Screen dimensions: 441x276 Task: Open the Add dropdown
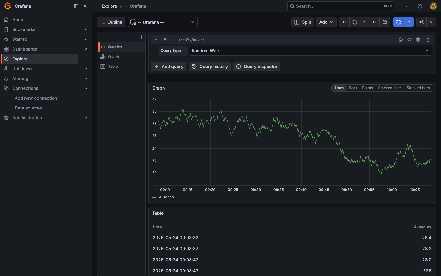click(x=326, y=22)
